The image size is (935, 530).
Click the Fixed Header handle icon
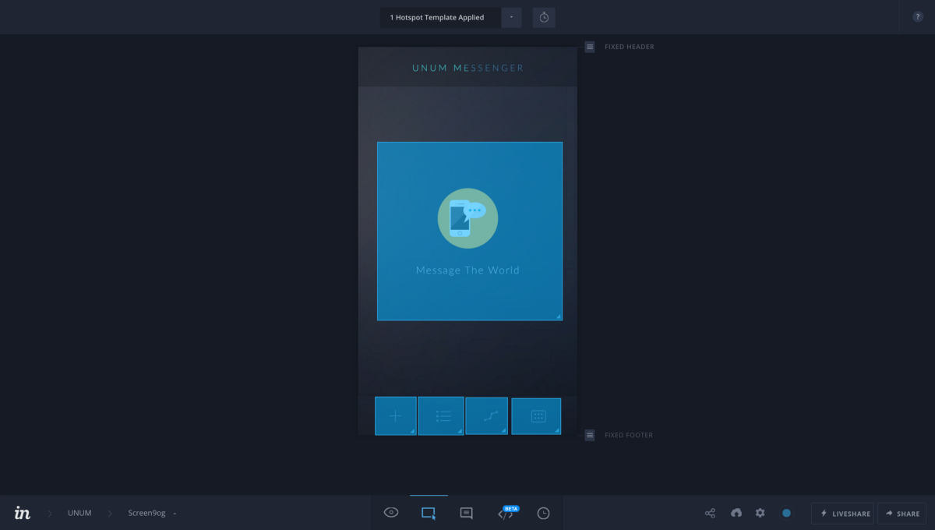(x=590, y=47)
